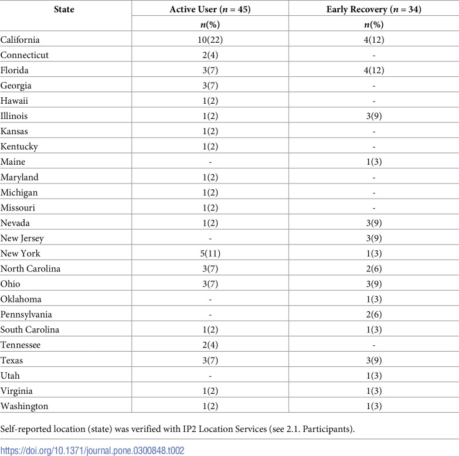Click the footnote about IP2 Location Services
The image size is (459, 456).
point(178,429)
